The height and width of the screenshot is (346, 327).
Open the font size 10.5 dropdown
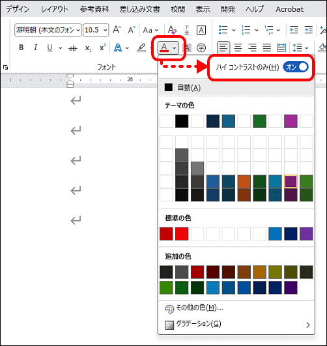pos(96,30)
